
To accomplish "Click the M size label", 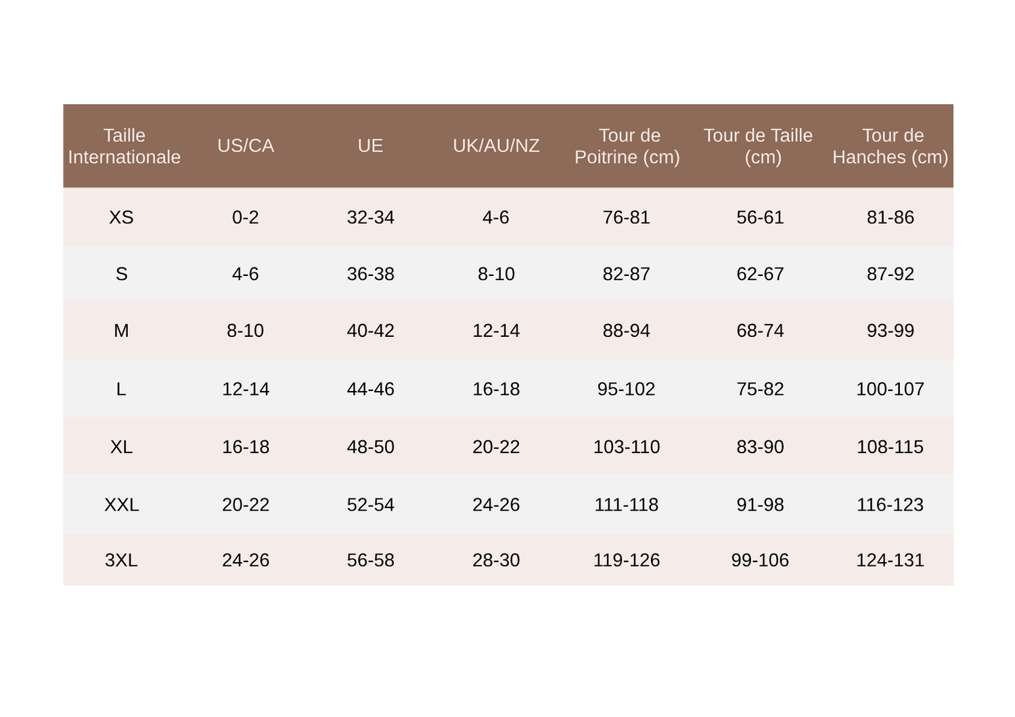I will [x=121, y=331].
